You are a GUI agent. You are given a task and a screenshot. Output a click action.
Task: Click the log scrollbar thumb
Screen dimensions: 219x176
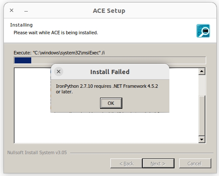pyautogui.click(x=202, y=116)
